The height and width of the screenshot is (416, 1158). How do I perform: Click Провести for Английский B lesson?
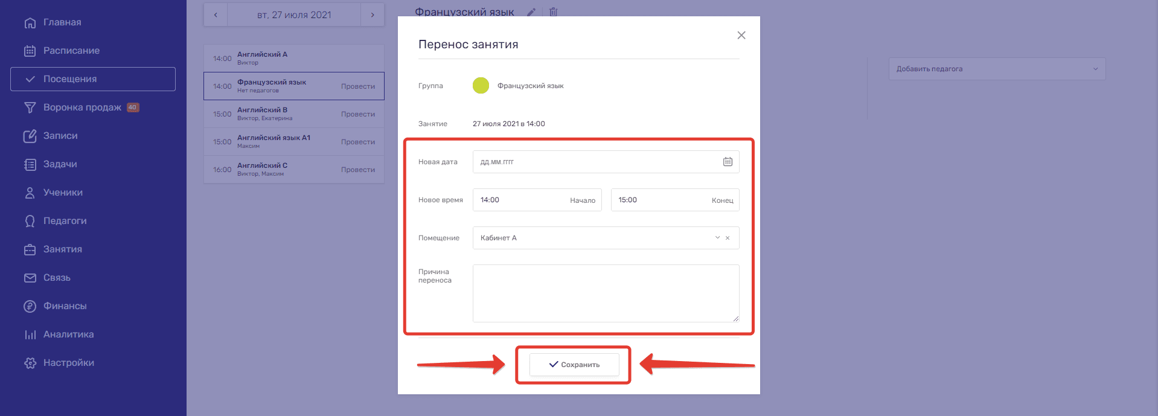click(x=357, y=114)
